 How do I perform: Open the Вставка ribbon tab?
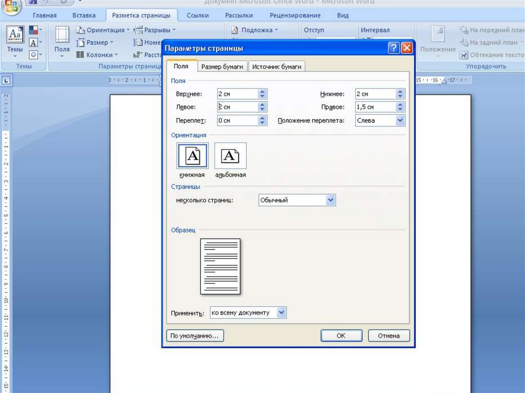(x=84, y=15)
